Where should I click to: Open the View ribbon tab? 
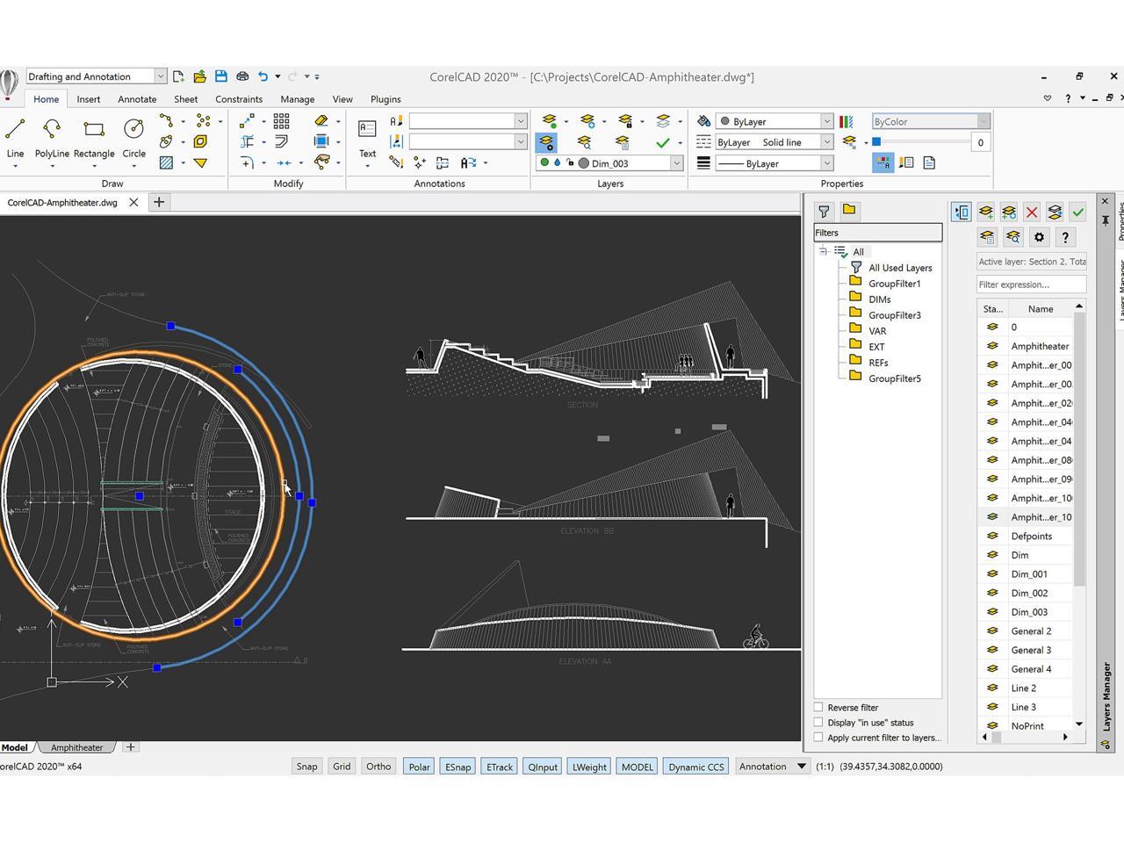342,99
